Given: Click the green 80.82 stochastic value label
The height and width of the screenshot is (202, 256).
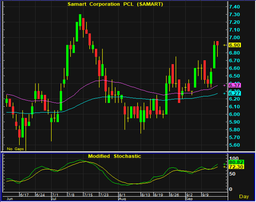Looking at the screenshot, I should tap(236, 162).
